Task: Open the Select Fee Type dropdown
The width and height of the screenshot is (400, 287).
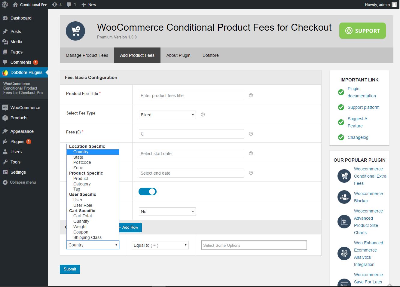Action: click(167, 115)
